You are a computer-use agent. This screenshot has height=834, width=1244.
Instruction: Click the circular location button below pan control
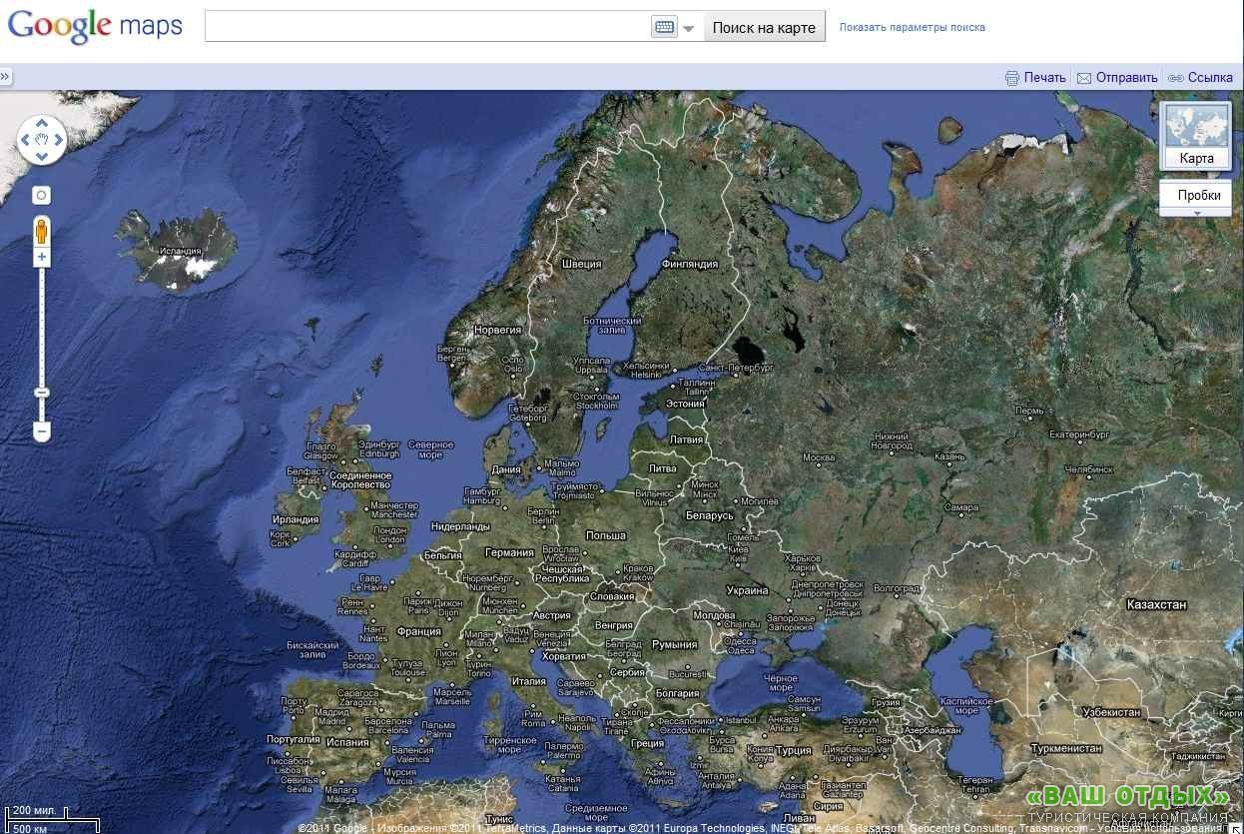click(41, 195)
